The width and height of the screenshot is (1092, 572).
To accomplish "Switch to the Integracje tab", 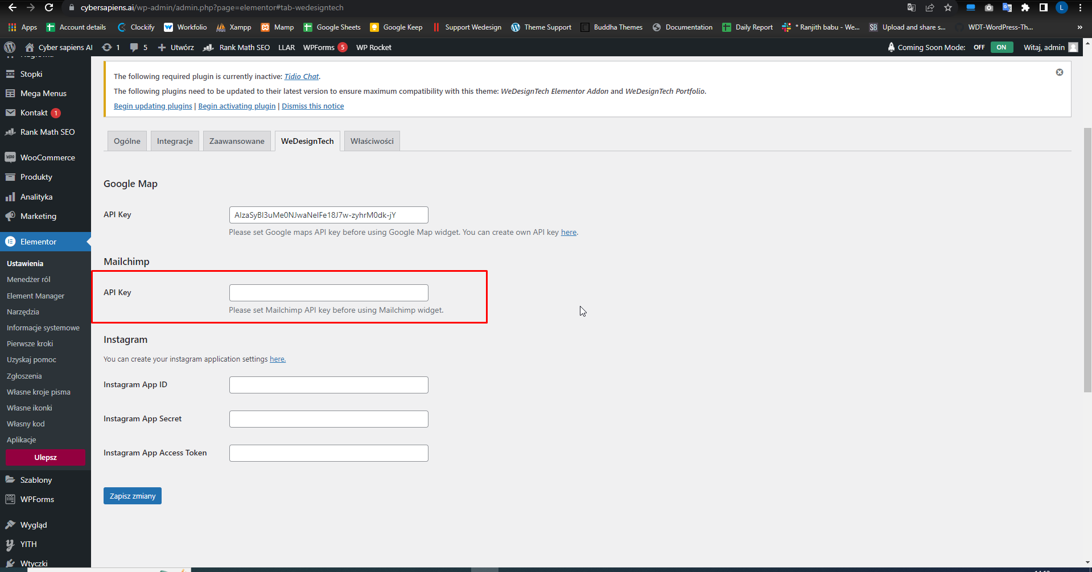I will coord(175,141).
